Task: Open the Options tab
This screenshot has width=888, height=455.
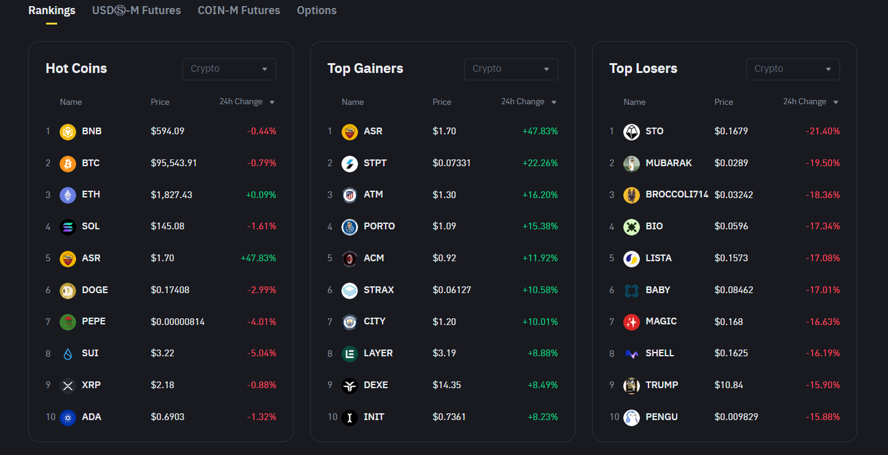Action: coord(316,10)
